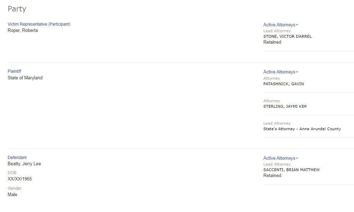Expand Active Attorneys dropdown for Beatty, Jerry Lee
354x212 pixels.
(279, 158)
